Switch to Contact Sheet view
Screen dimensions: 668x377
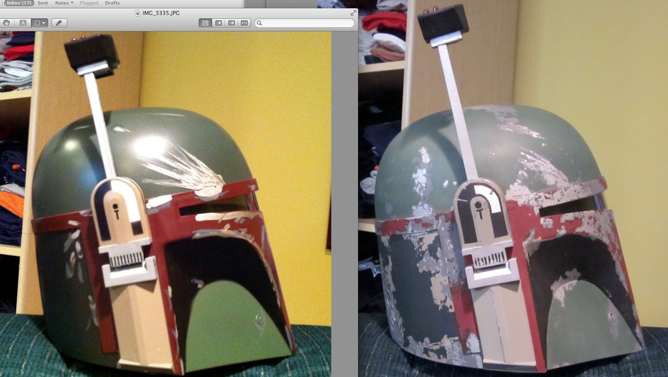pyautogui.click(x=244, y=23)
